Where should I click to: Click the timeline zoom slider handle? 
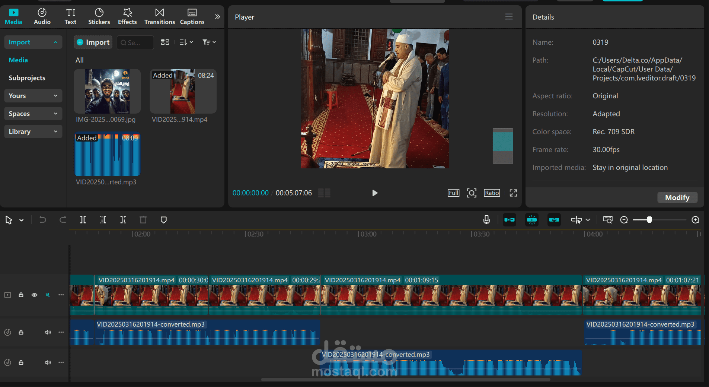coord(649,220)
